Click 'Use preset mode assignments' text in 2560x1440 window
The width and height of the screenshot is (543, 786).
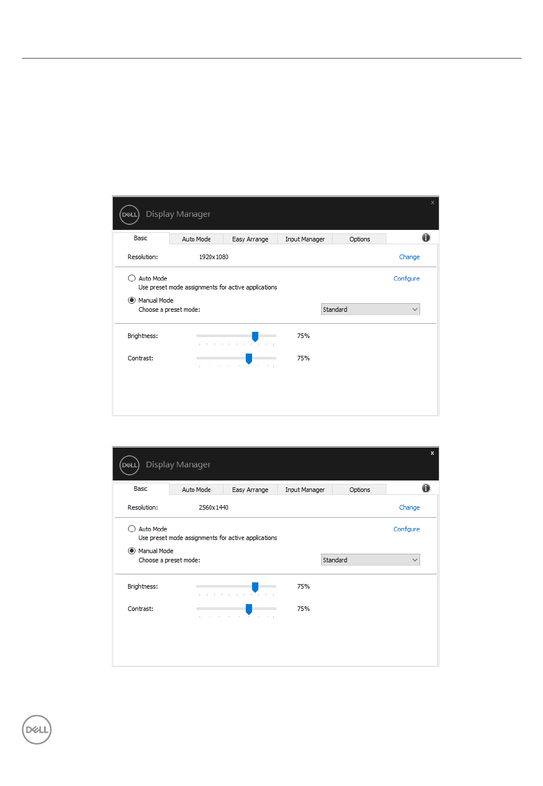(207, 538)
